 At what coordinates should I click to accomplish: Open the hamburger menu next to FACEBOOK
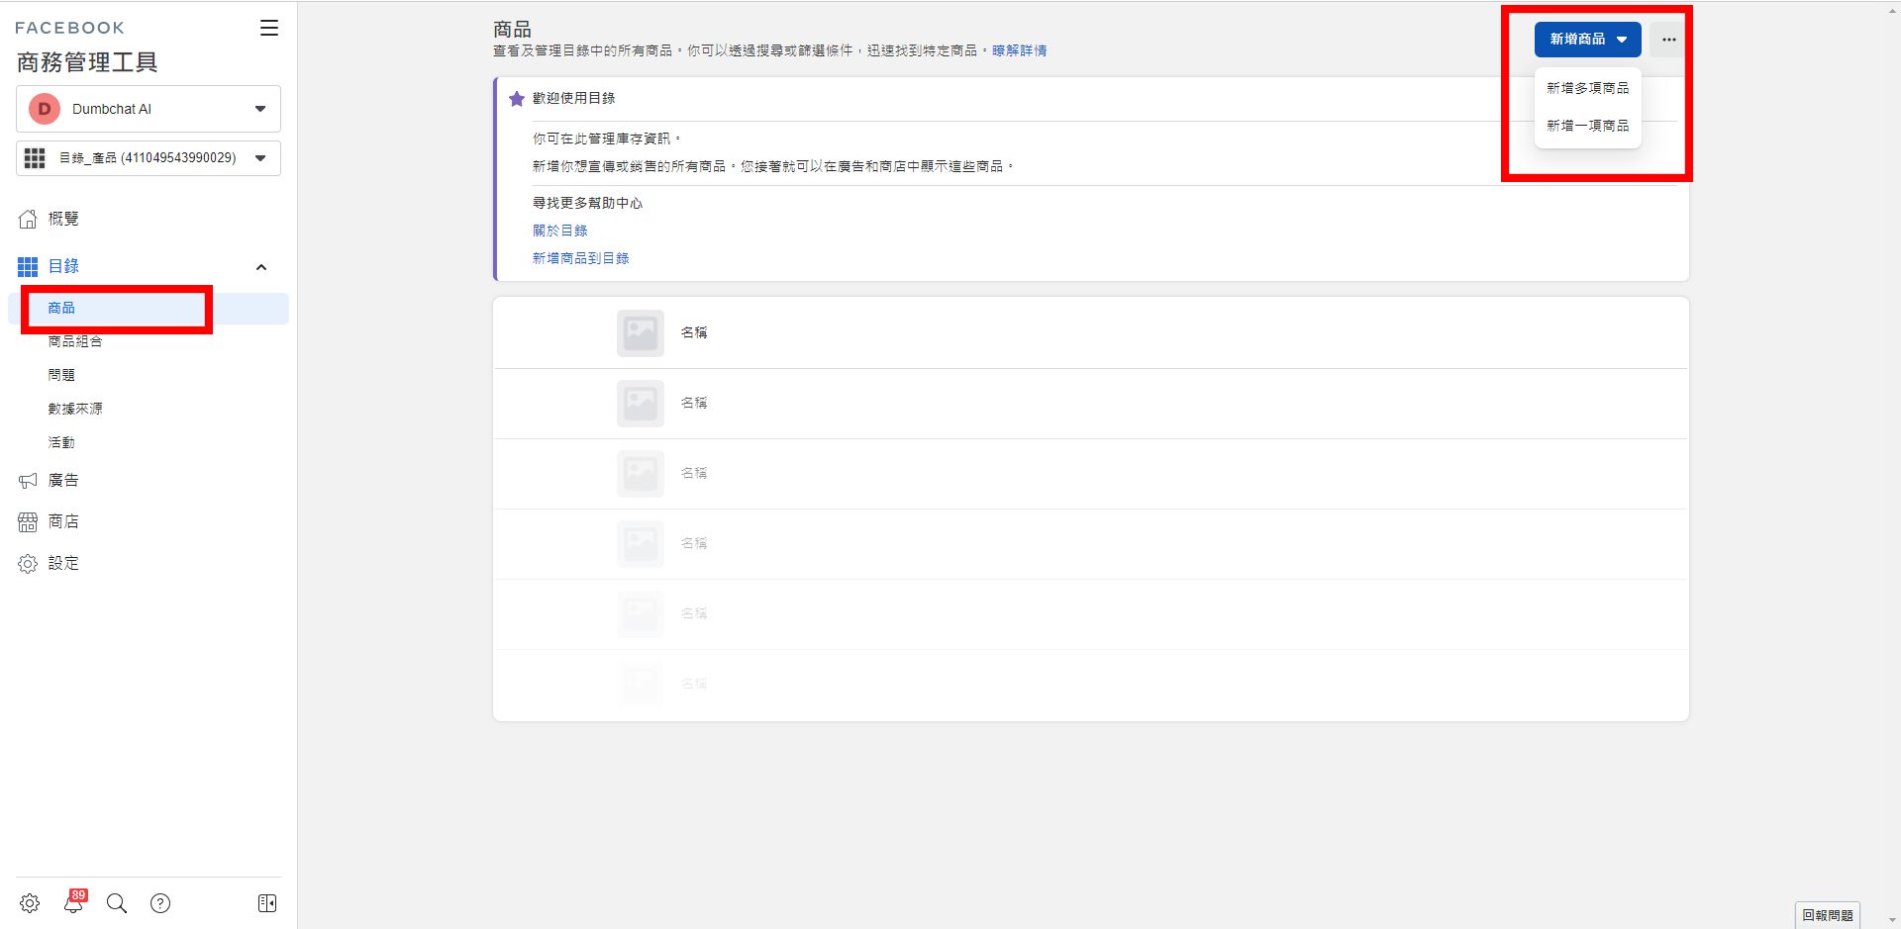(269, 28)
